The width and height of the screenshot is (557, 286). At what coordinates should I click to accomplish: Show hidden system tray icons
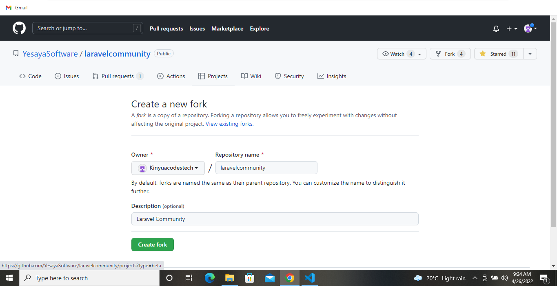point(475,278)
